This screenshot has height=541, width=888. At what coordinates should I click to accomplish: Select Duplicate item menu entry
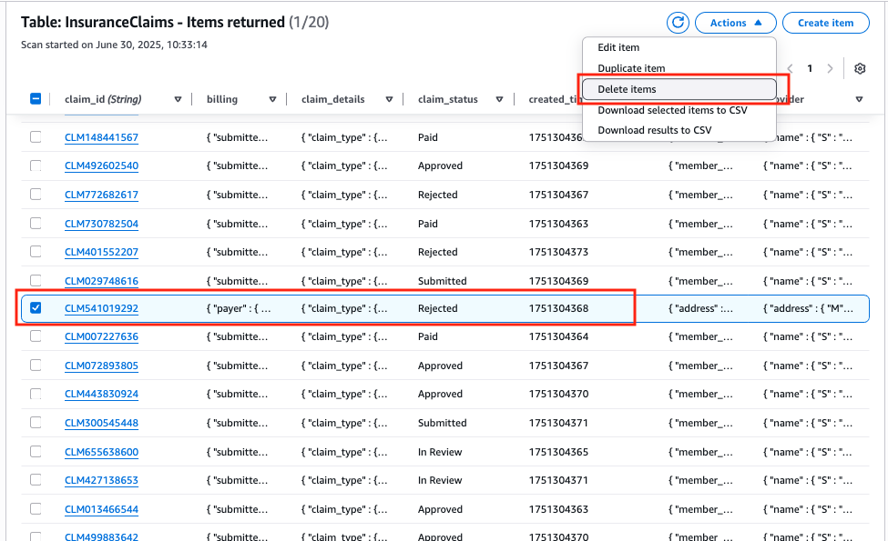631,68
